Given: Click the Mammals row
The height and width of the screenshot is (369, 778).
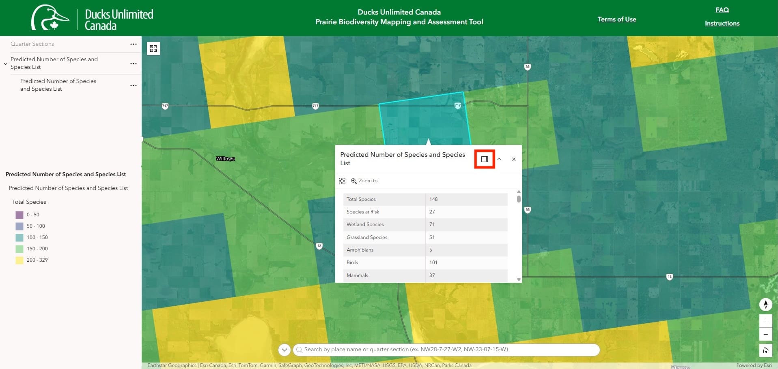Looking at the screenshot, I should pyautogui.click(x=425, y=275).
